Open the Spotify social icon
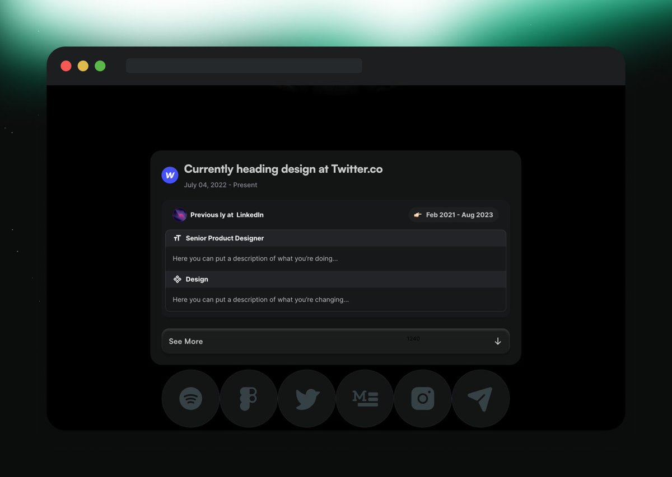The width and height of the screenshot is (672, 477). [x=190, y=399]
